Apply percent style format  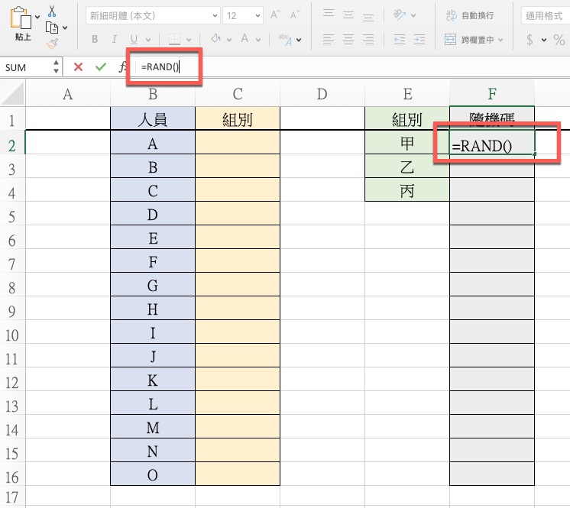click(559, 39)
